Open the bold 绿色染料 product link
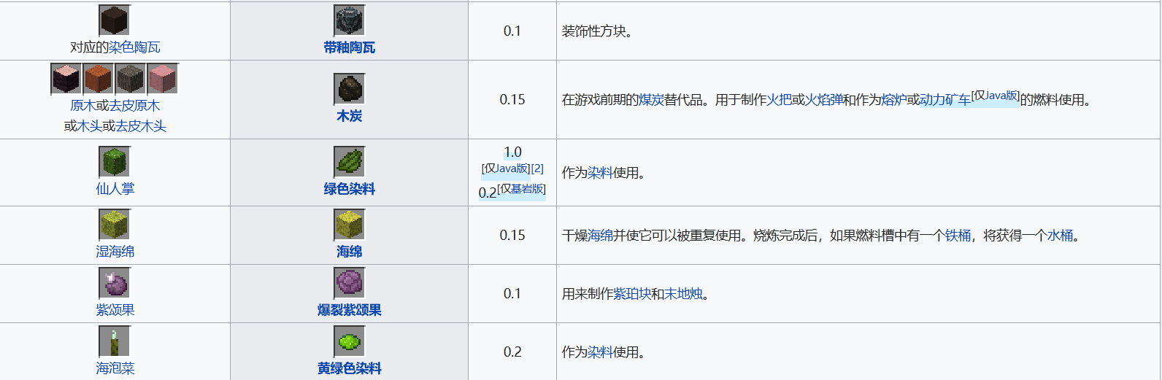 pos(349,189)
